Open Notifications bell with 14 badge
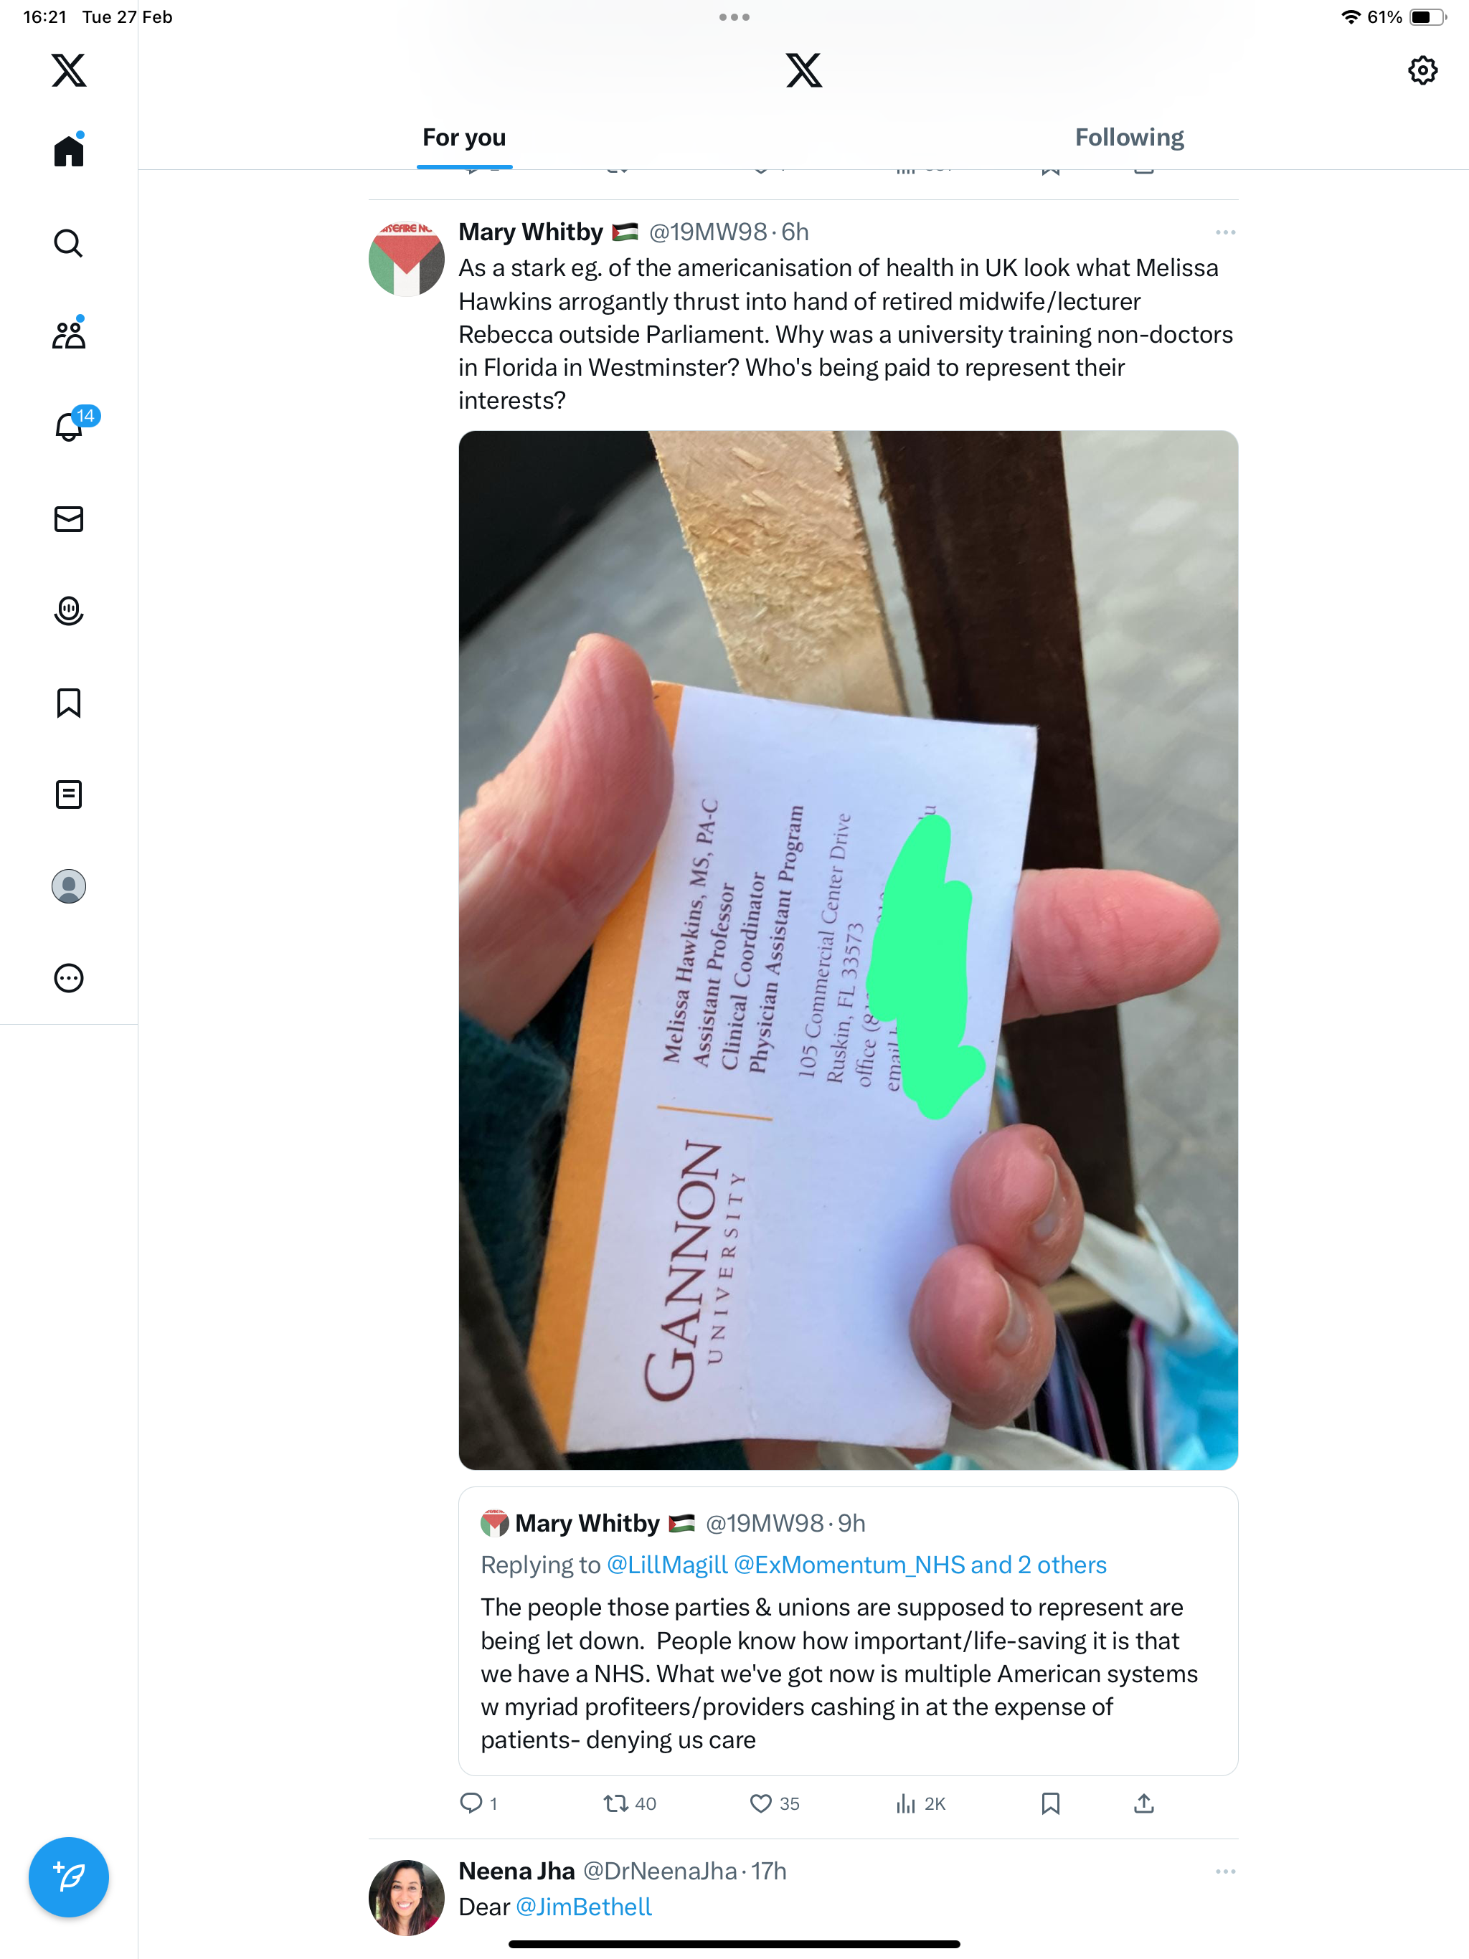The height and width of the screenshot is (1959, 1469). pos(70,426)
